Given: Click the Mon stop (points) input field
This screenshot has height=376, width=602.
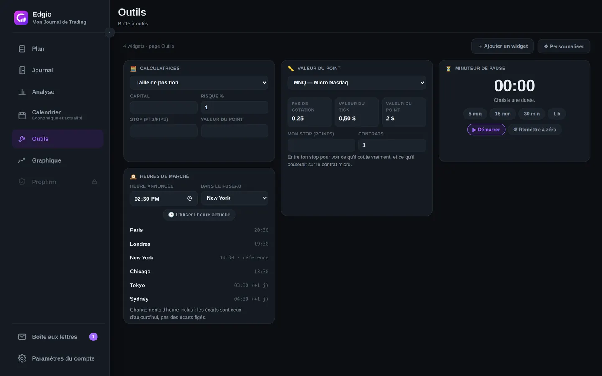Looking at the screenshot, I should pyautogui.click(x=321, y=145).
